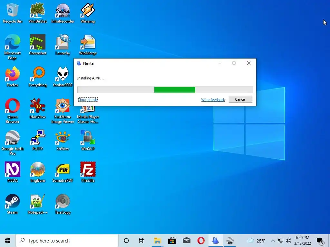Select the PuTTY desktop shortcut

[x=38, y=140]
